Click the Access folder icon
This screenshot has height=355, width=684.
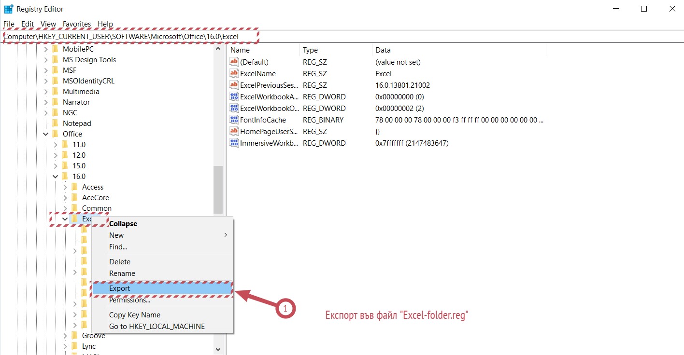(74, 187)
